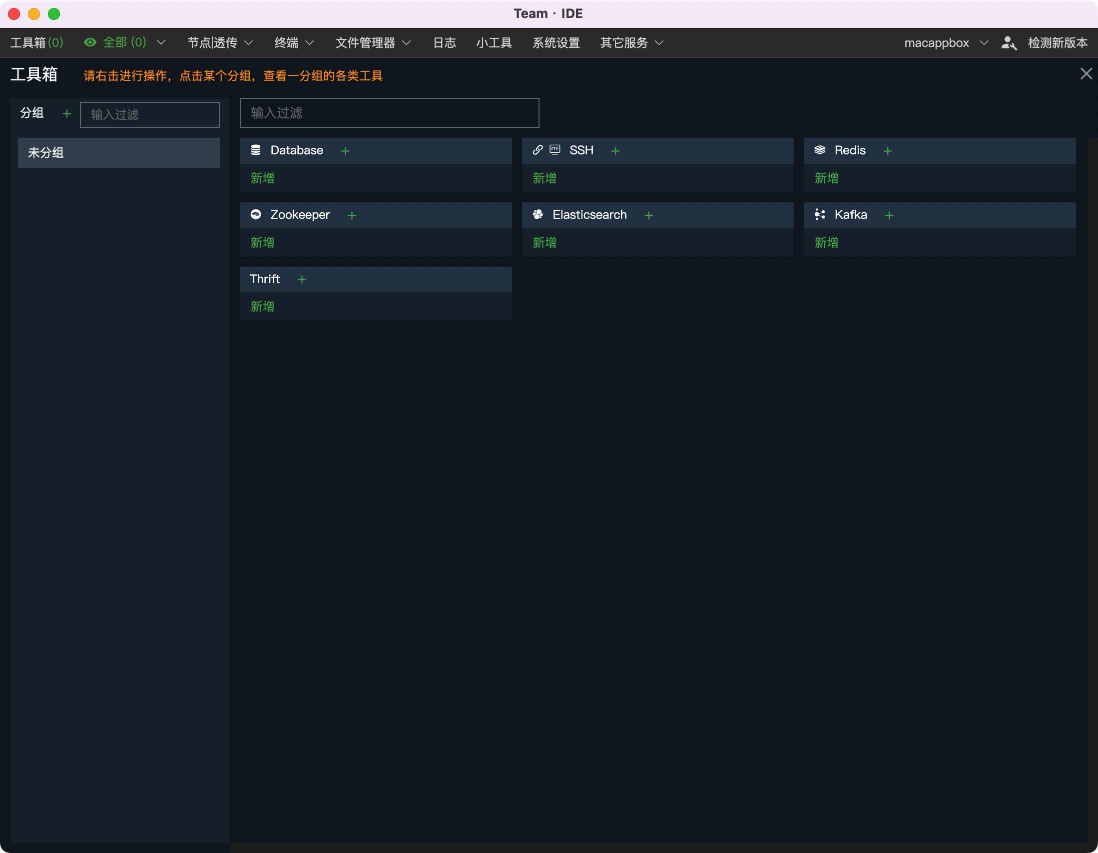Click the macOS green zoom button

54,13
